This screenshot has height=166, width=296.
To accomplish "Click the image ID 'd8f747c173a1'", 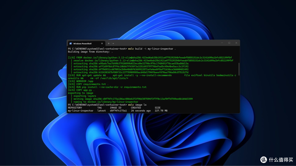I will [x=118, y=111].
